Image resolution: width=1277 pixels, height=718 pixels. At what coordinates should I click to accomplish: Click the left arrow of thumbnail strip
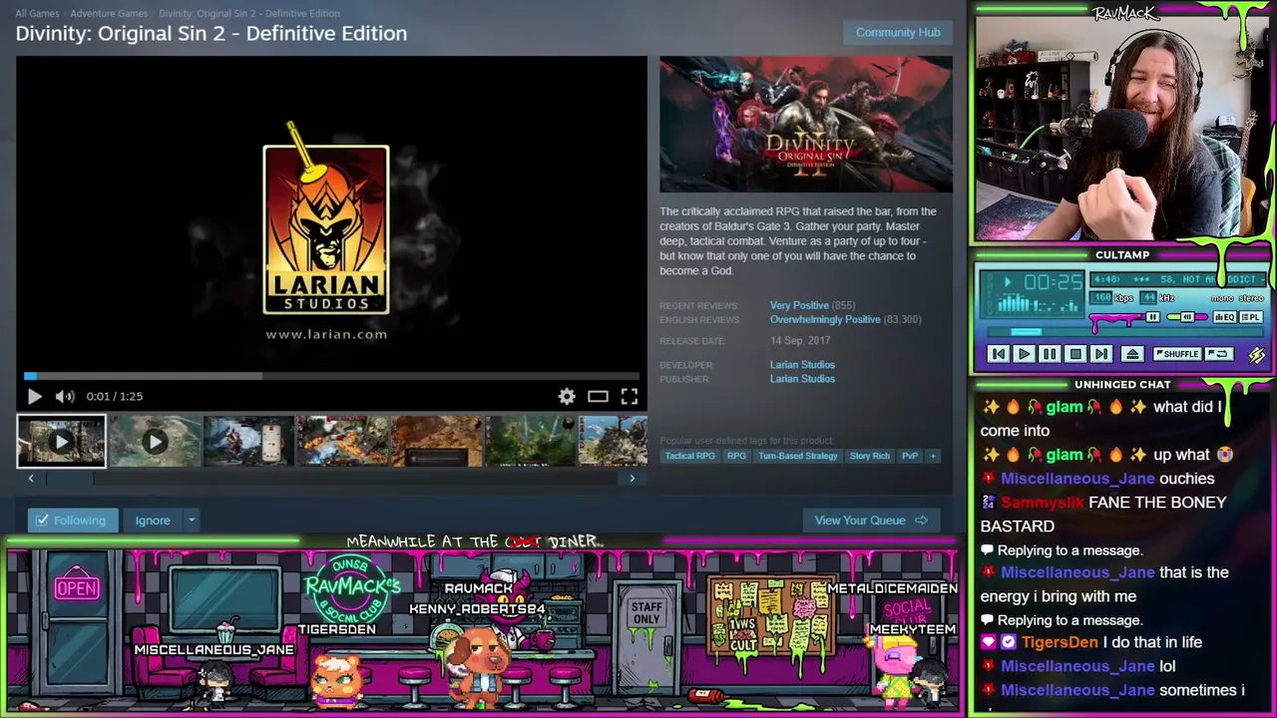(x=31, y=478)
